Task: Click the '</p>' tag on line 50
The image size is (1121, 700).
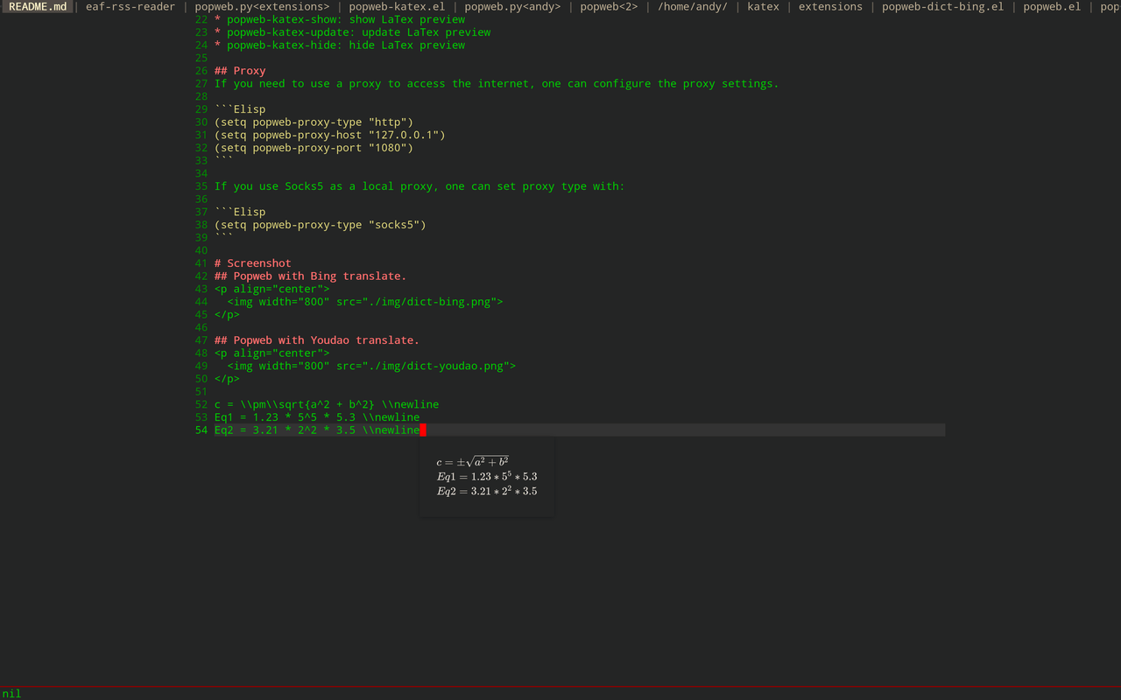Action: (x=227, y=379)
